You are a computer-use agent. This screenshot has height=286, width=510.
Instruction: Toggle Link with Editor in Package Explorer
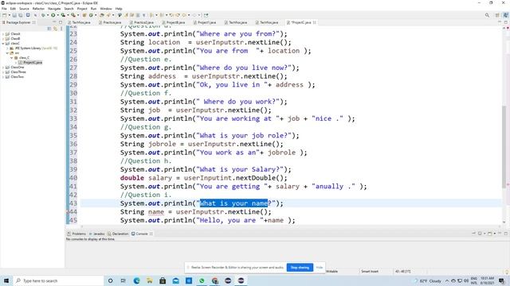(x=55, y=29)
